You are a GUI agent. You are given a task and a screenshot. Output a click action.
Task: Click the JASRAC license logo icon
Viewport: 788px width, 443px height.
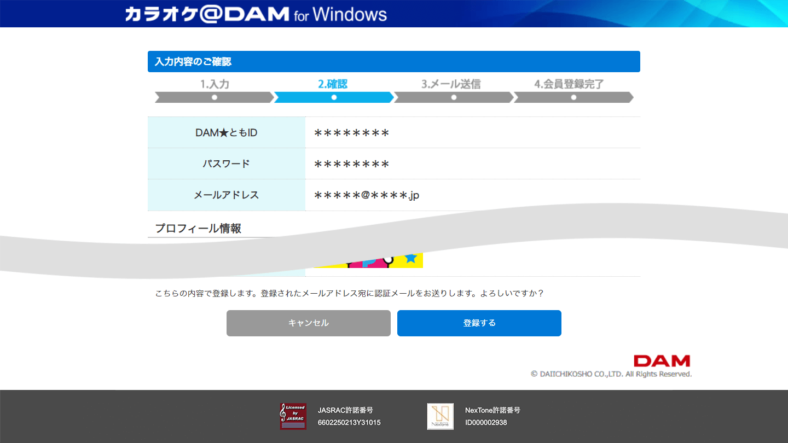pyautogui.click(x=293, y=416)
